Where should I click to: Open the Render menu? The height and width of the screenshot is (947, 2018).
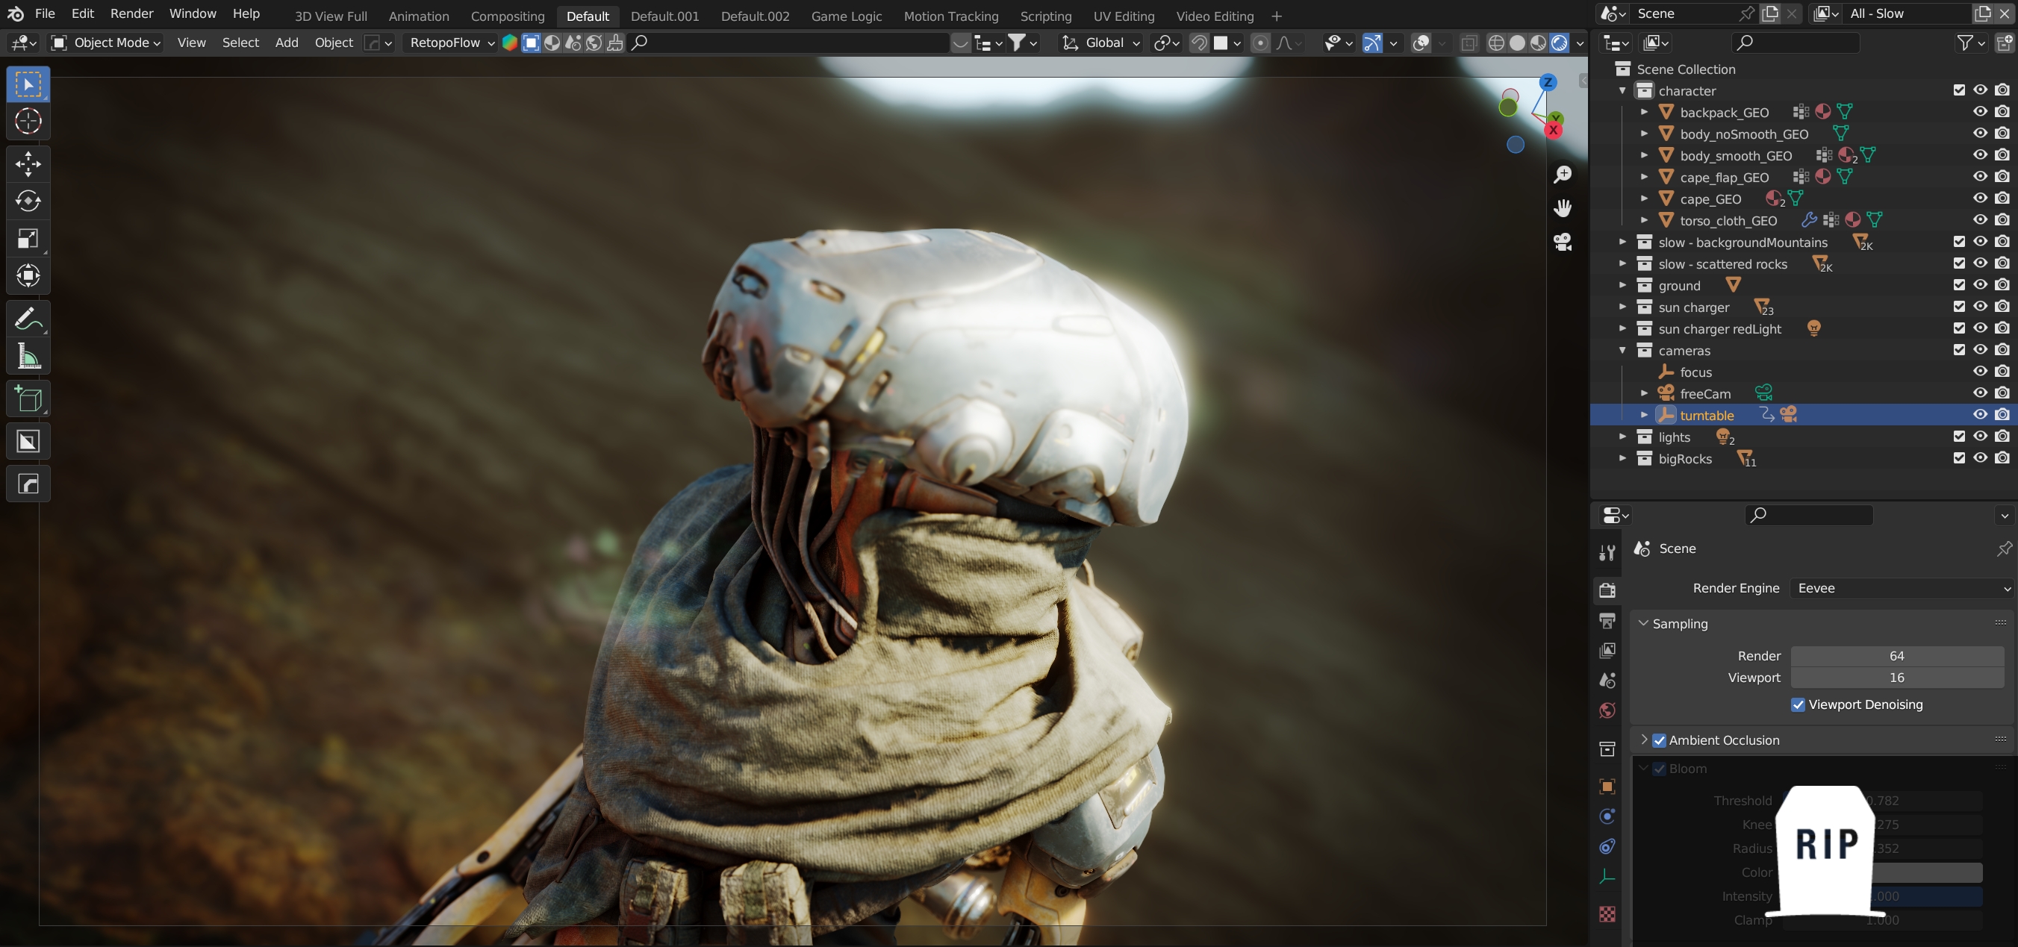[131, 14]
